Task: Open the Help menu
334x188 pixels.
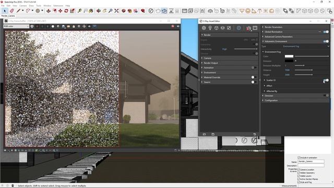Action: pyautogui.click(x=67, y=6)
